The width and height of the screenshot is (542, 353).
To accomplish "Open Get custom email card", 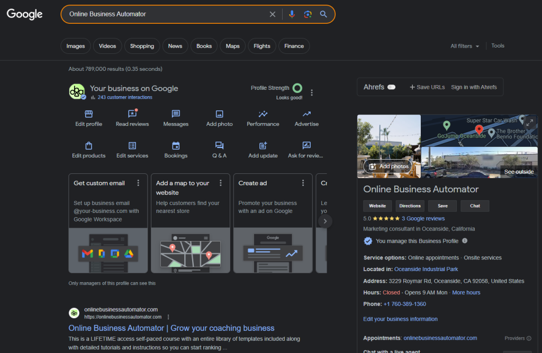I will coord(108,223).
